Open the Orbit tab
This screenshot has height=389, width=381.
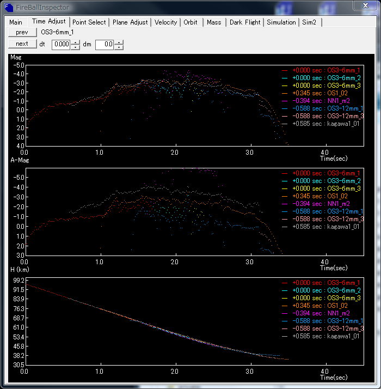190,22
